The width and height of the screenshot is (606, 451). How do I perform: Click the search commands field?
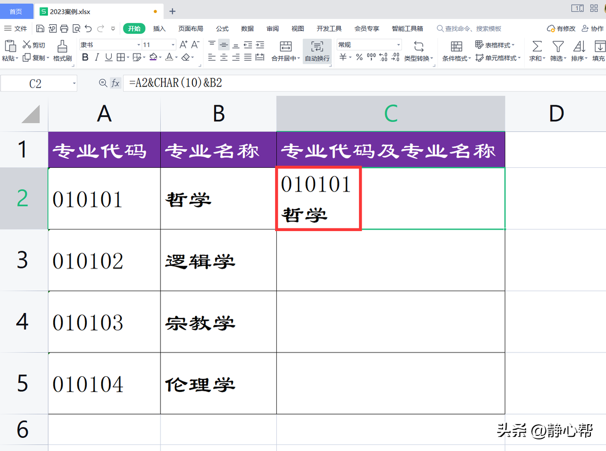coord(469,29)
